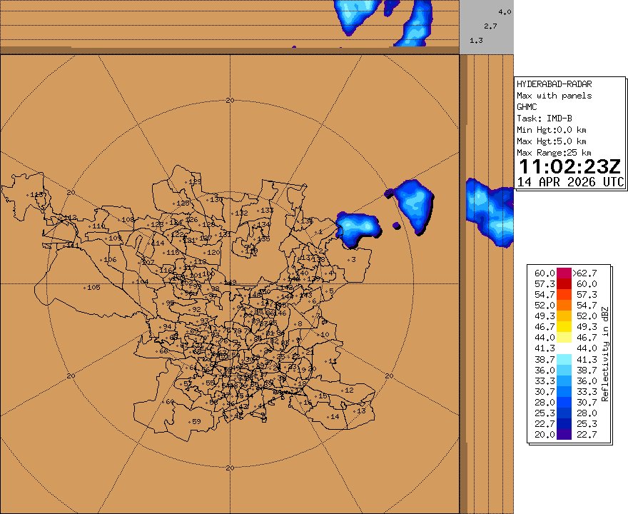Pick the red-orange swatch in 54.7 row

click(x=564, y=295)
